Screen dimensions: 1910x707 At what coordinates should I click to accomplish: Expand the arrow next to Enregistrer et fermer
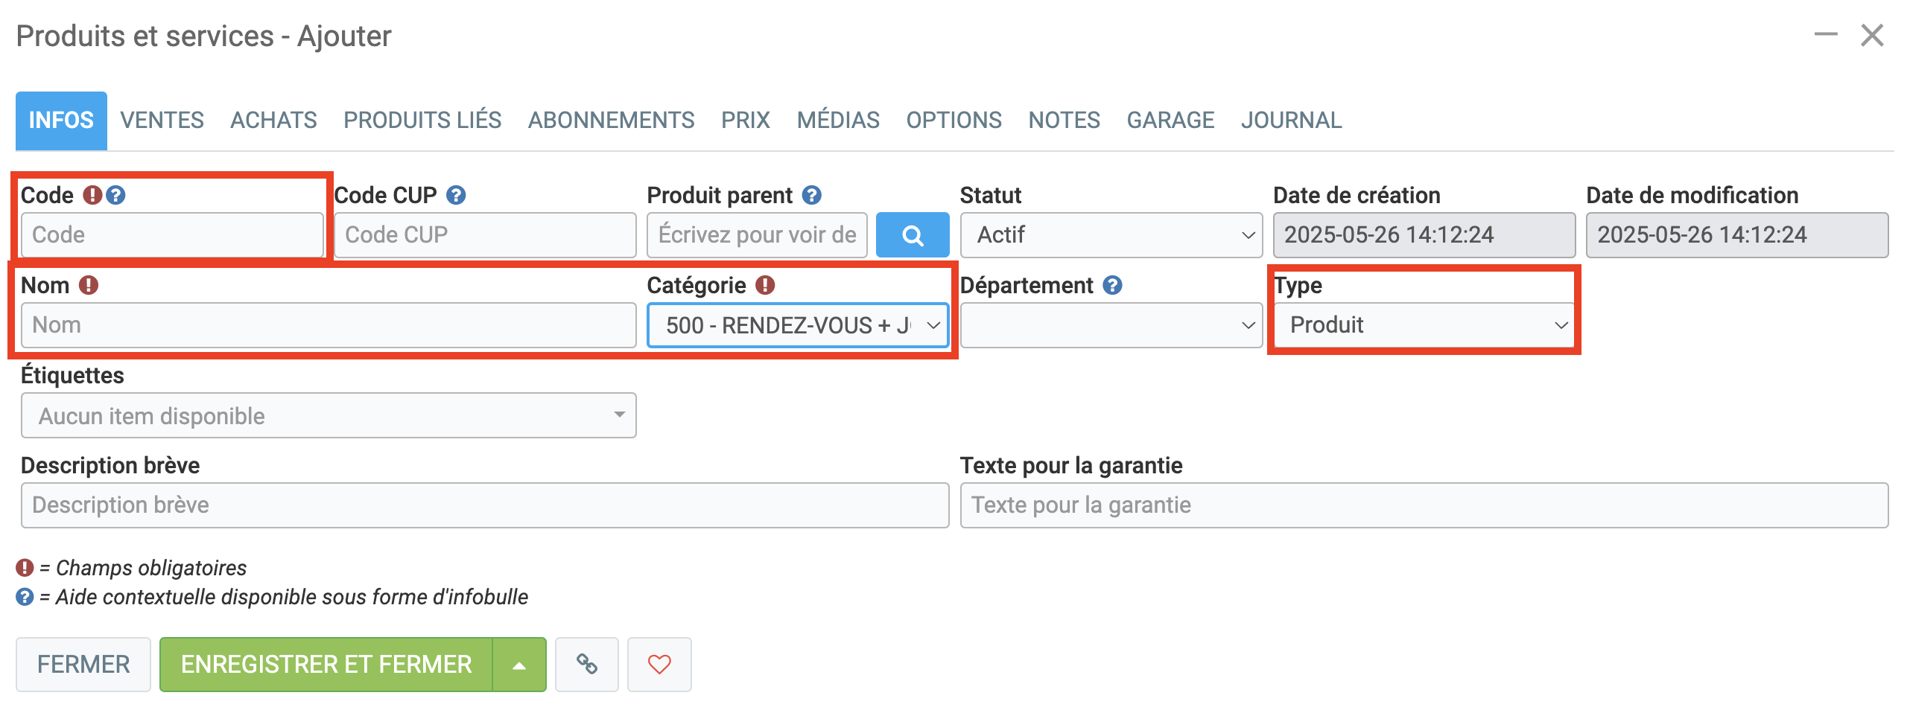tap(519, 665)
